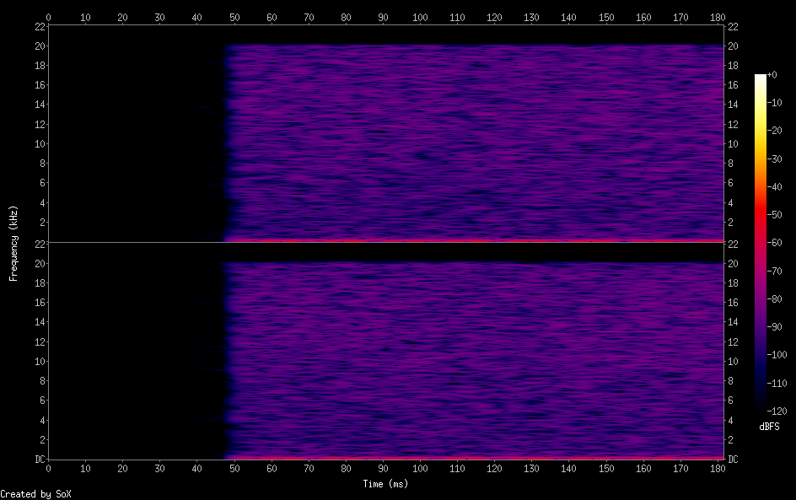Image resolution: width=796 pixels, height=500 pixels.
Task: Click the '20' label on bottom time axis
Action: pos(122,469)
